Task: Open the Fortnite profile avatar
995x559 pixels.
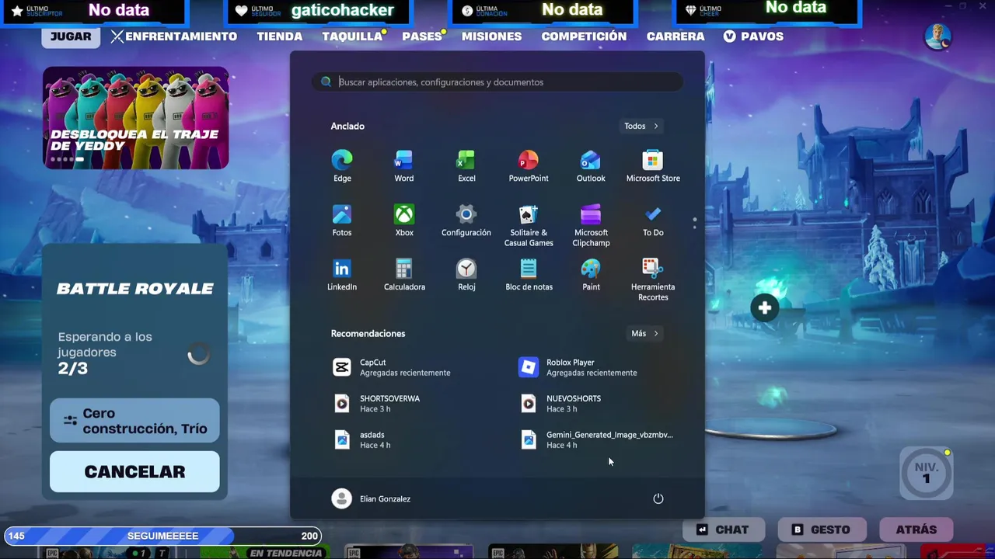Action: point(937,36)
